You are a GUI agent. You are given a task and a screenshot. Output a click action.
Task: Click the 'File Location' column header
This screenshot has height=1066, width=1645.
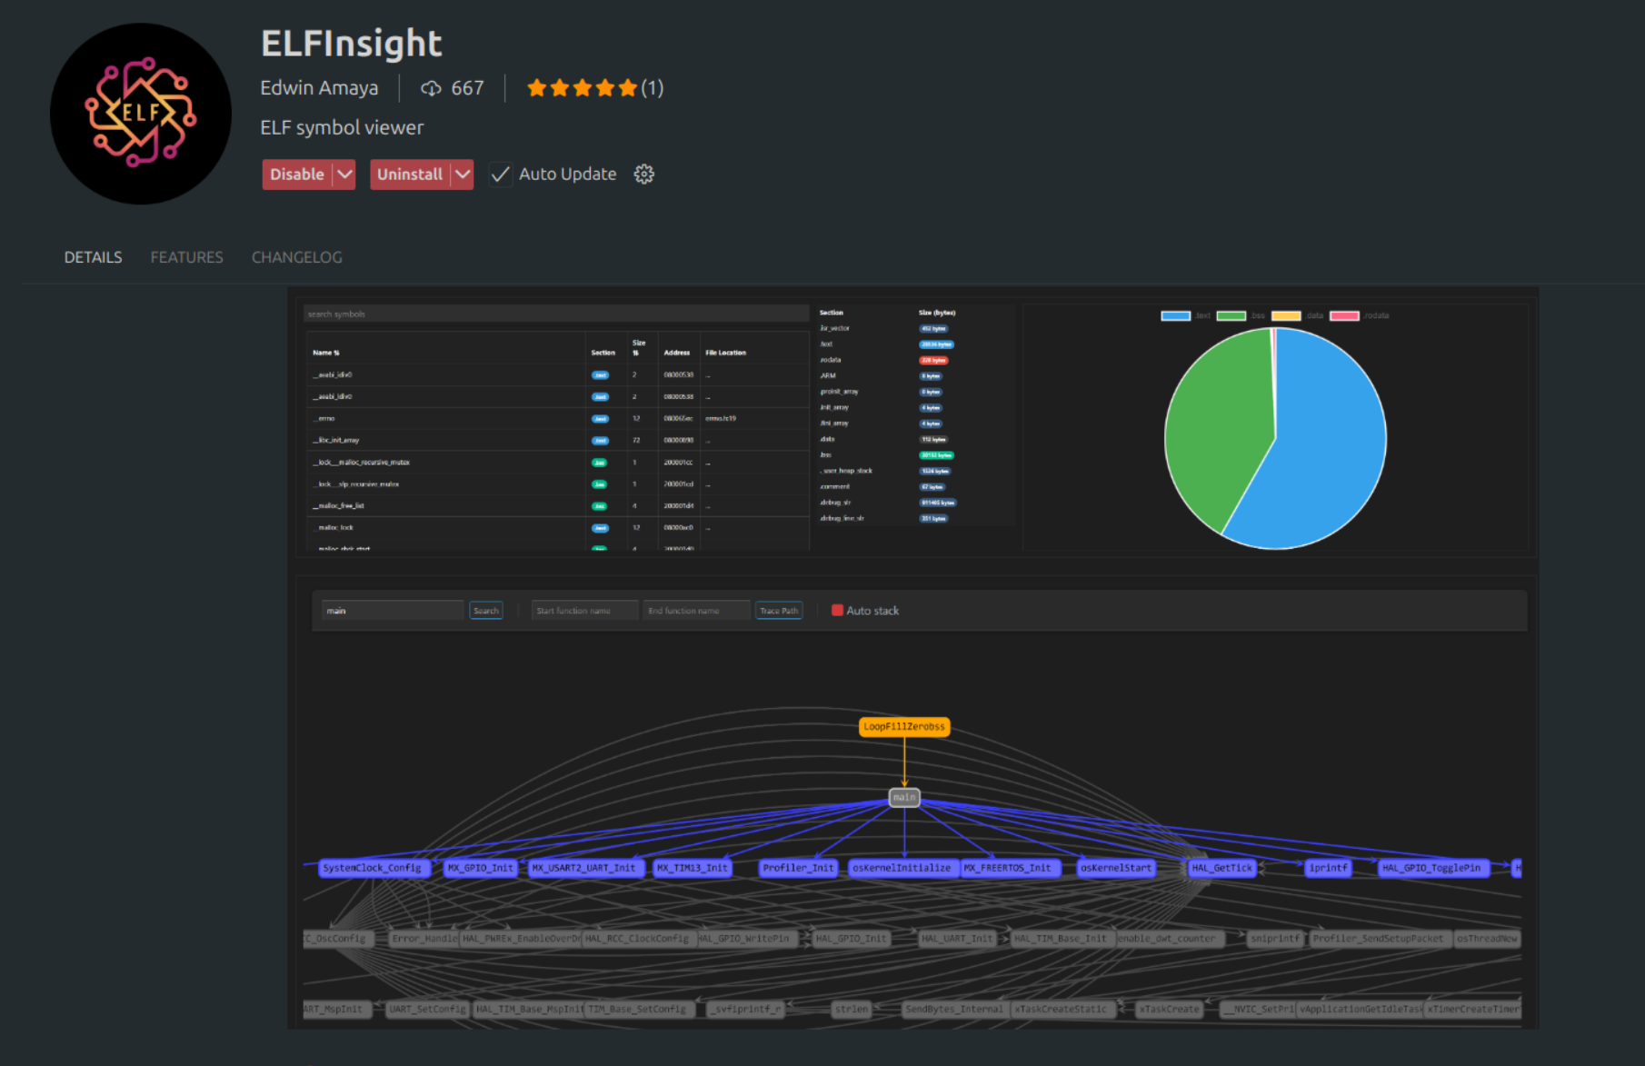(725, 353)
